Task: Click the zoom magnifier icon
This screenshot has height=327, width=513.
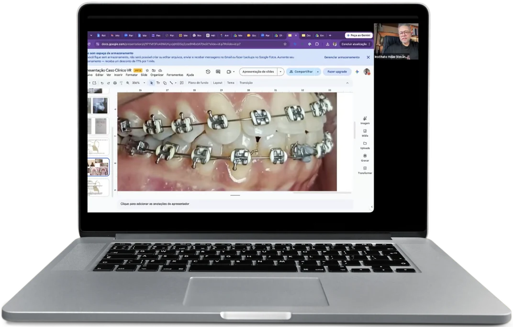Action: tap(128, 83)
